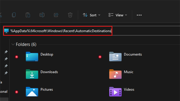Open the Sort dropdown
The image size is (180, 101).
92,15
